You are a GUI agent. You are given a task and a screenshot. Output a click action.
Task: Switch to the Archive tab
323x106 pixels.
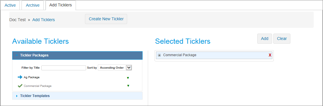(33, 5)
